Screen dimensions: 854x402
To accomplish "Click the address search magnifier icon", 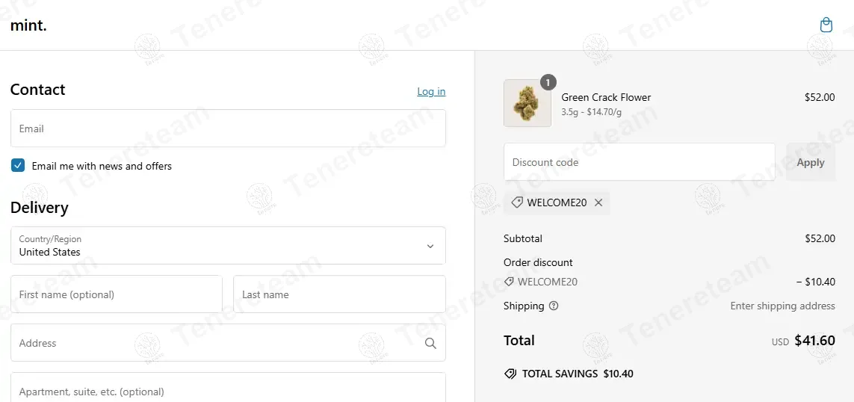I will (430, 343).
